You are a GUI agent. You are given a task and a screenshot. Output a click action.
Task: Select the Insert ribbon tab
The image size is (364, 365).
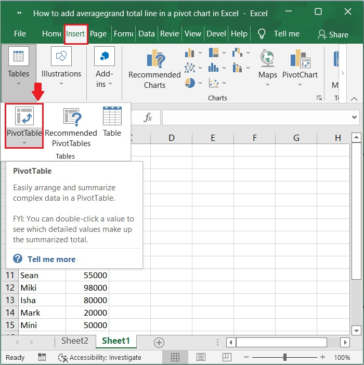(x=75, y=34)
